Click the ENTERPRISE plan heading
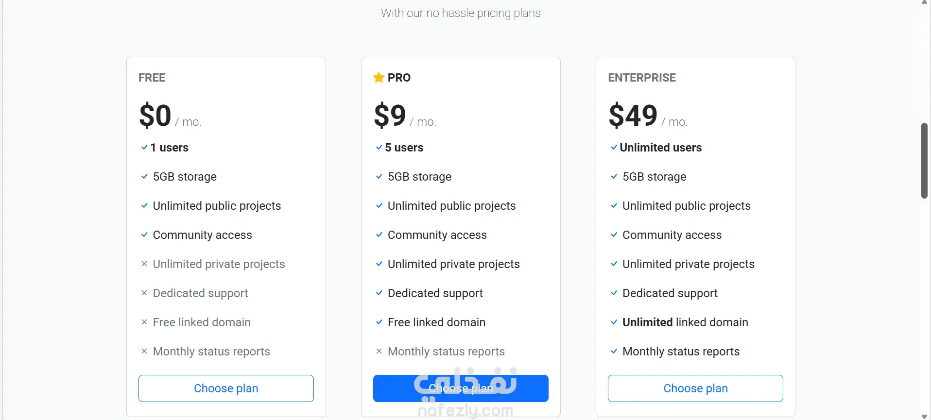931x420 pixels. (x=641, y=78)
